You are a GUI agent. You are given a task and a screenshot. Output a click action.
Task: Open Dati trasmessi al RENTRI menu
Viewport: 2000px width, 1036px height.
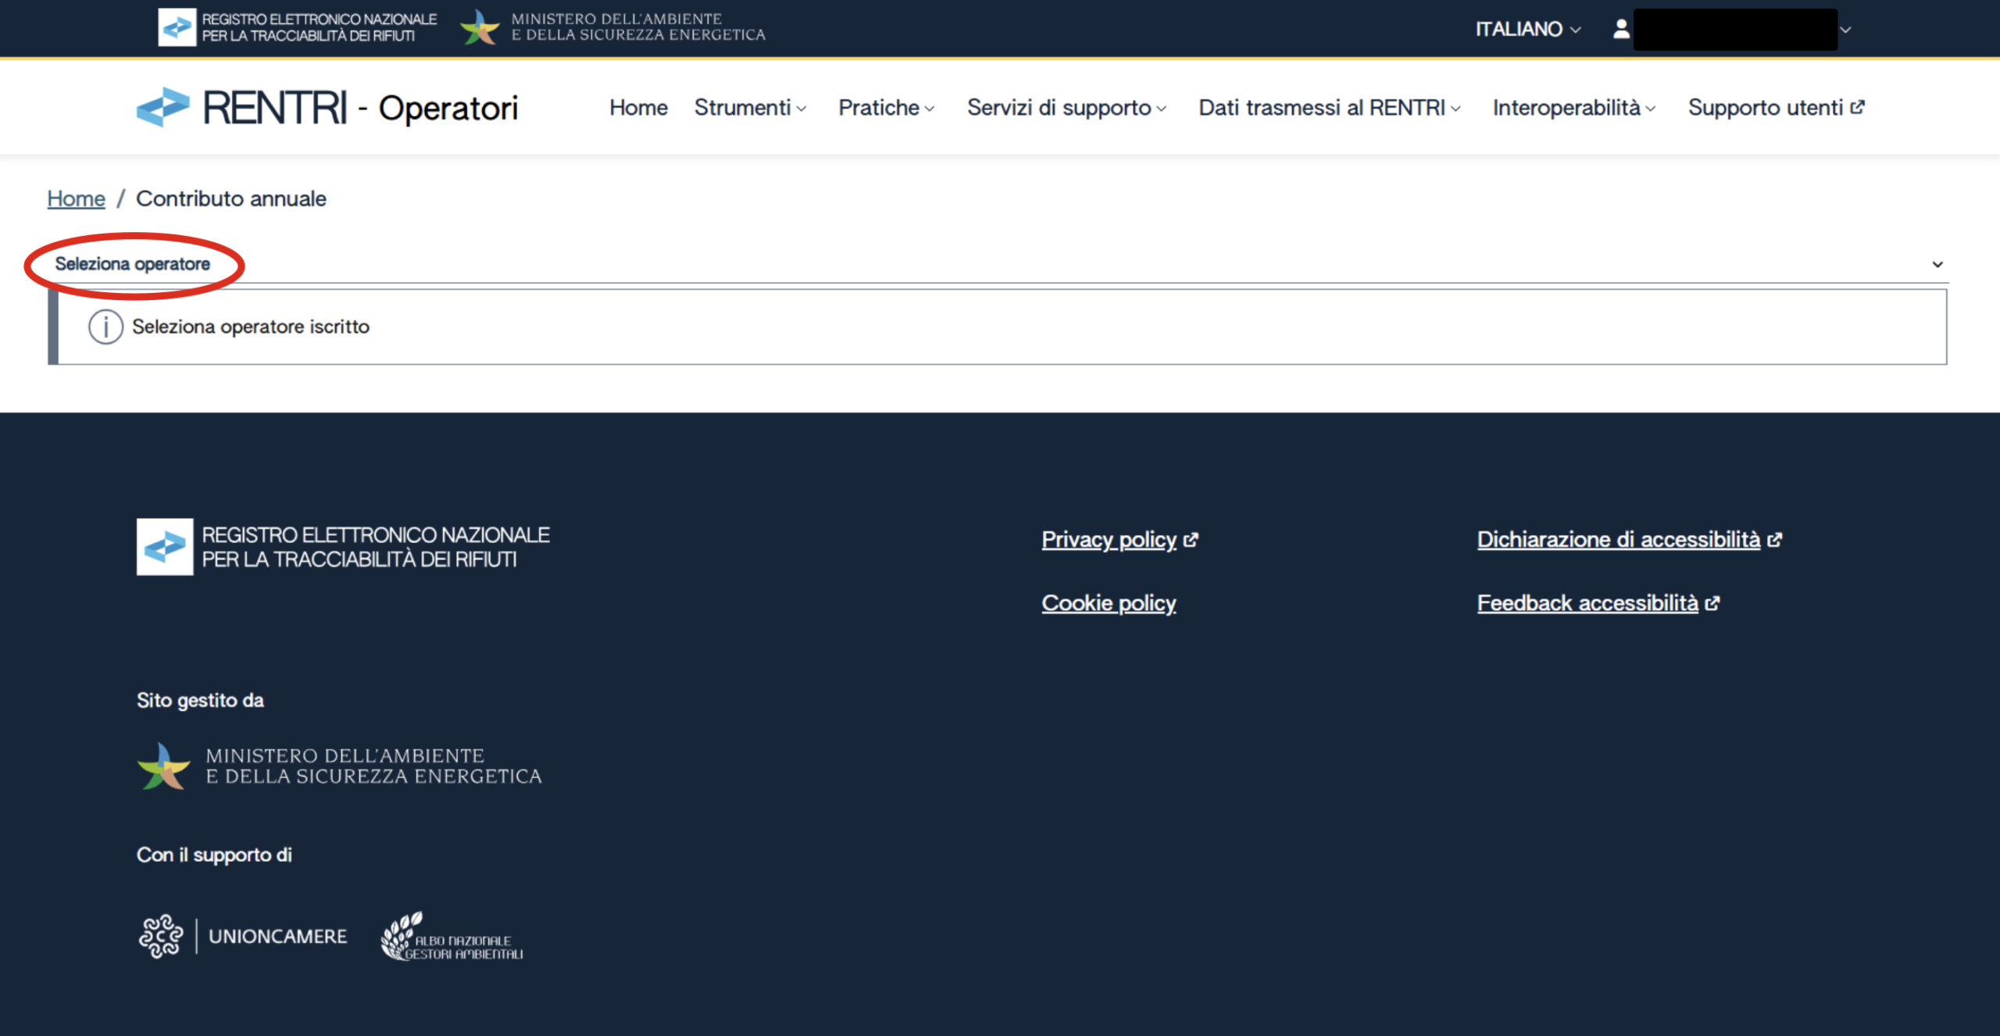(1329, 107)
